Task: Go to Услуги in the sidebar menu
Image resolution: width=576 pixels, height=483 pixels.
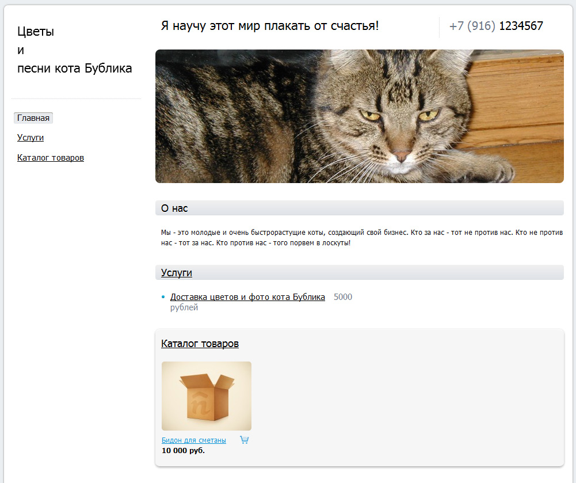Action: (30, 138)
